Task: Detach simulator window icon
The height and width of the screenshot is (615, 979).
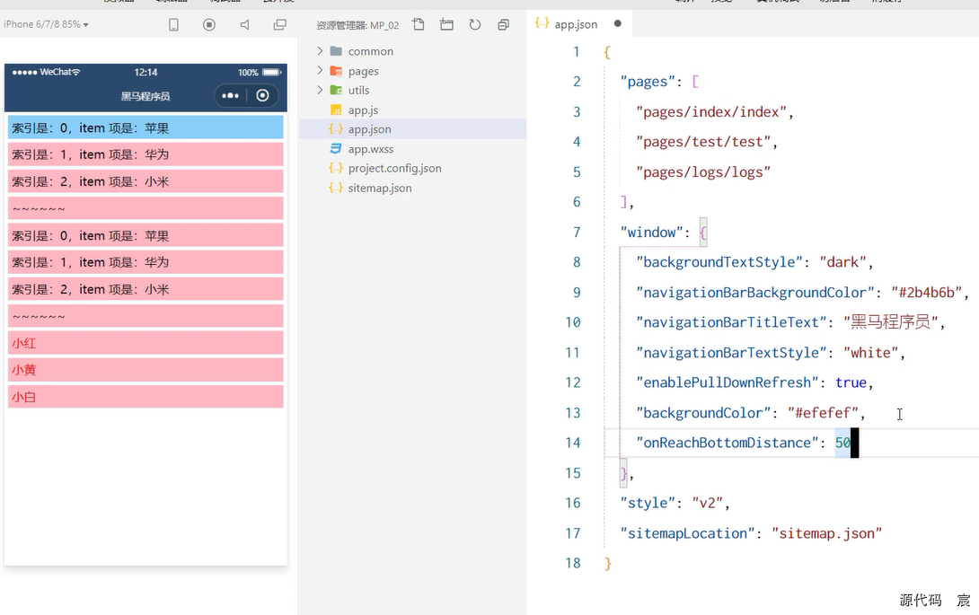Action: pyautogui.click(x=279, y=24)
